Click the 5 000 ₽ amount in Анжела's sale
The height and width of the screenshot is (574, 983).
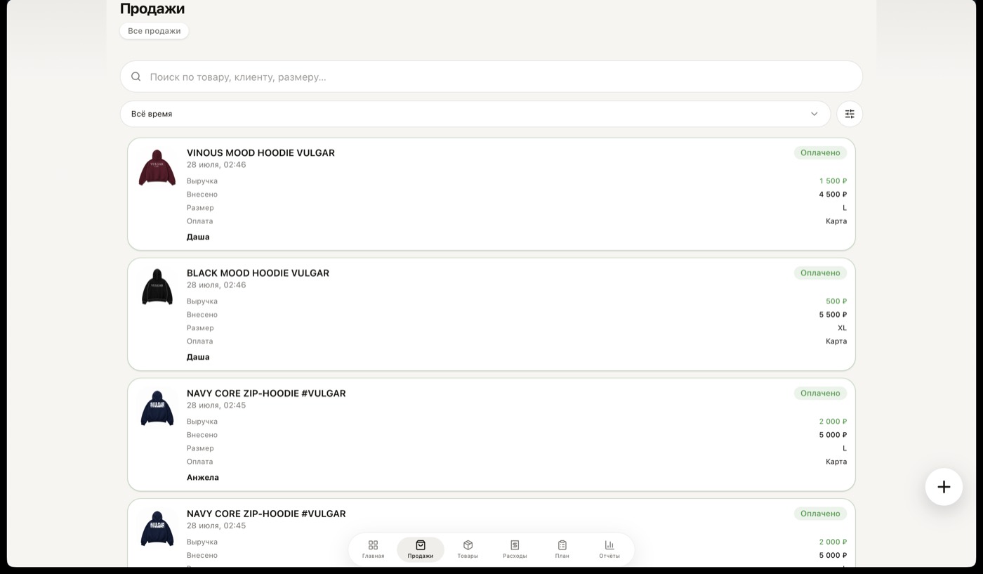pyautogui.click(x=833, y=435)
